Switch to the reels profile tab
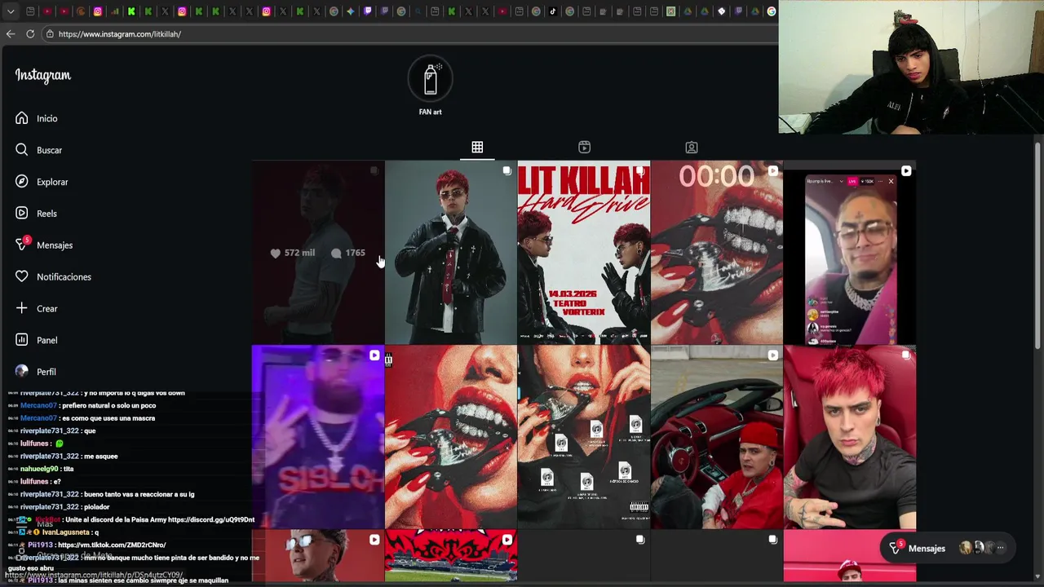The height and width of the screenshot is (587, 1044). (584, 148)
